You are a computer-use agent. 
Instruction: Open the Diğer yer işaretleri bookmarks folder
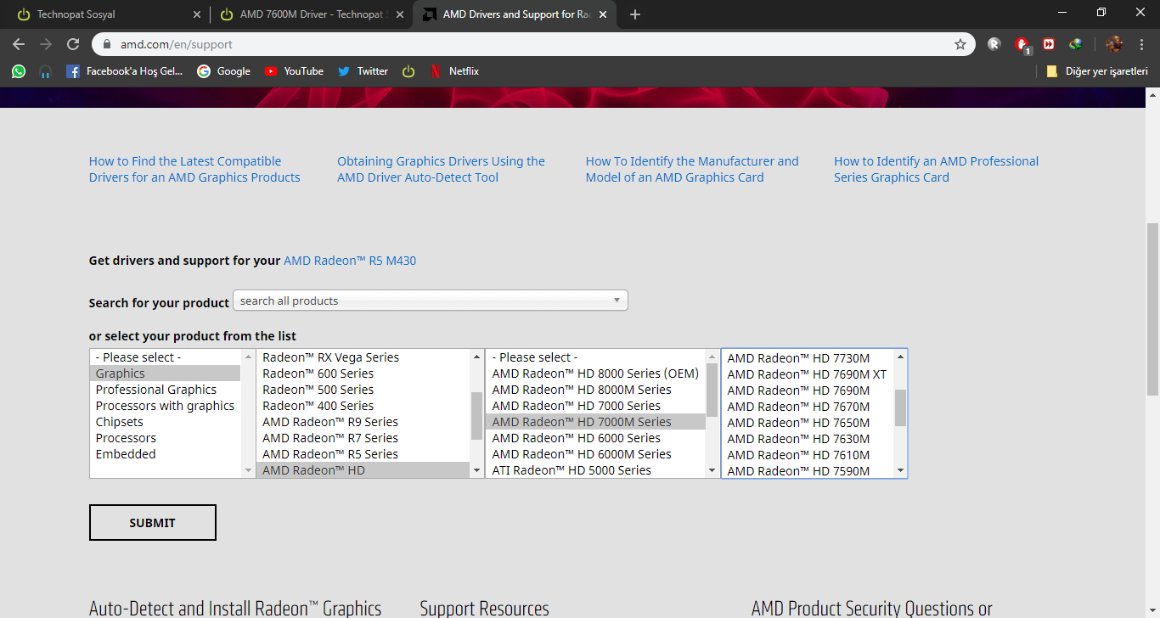coord(1096,71)
